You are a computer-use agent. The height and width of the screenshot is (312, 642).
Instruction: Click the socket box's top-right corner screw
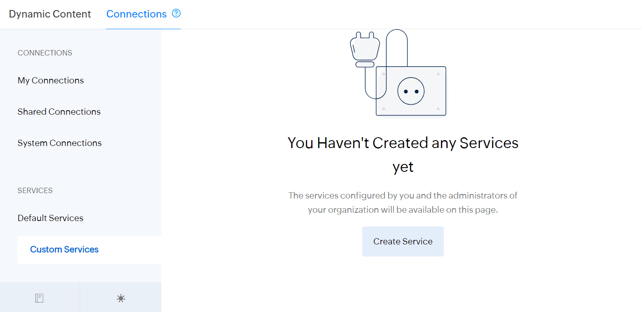(x=438, y=74)
